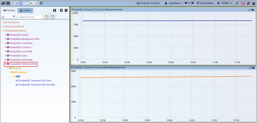Collapse the PostgreSQL Metrics node
The image size is (257, 123).
[x=3, y=31]
